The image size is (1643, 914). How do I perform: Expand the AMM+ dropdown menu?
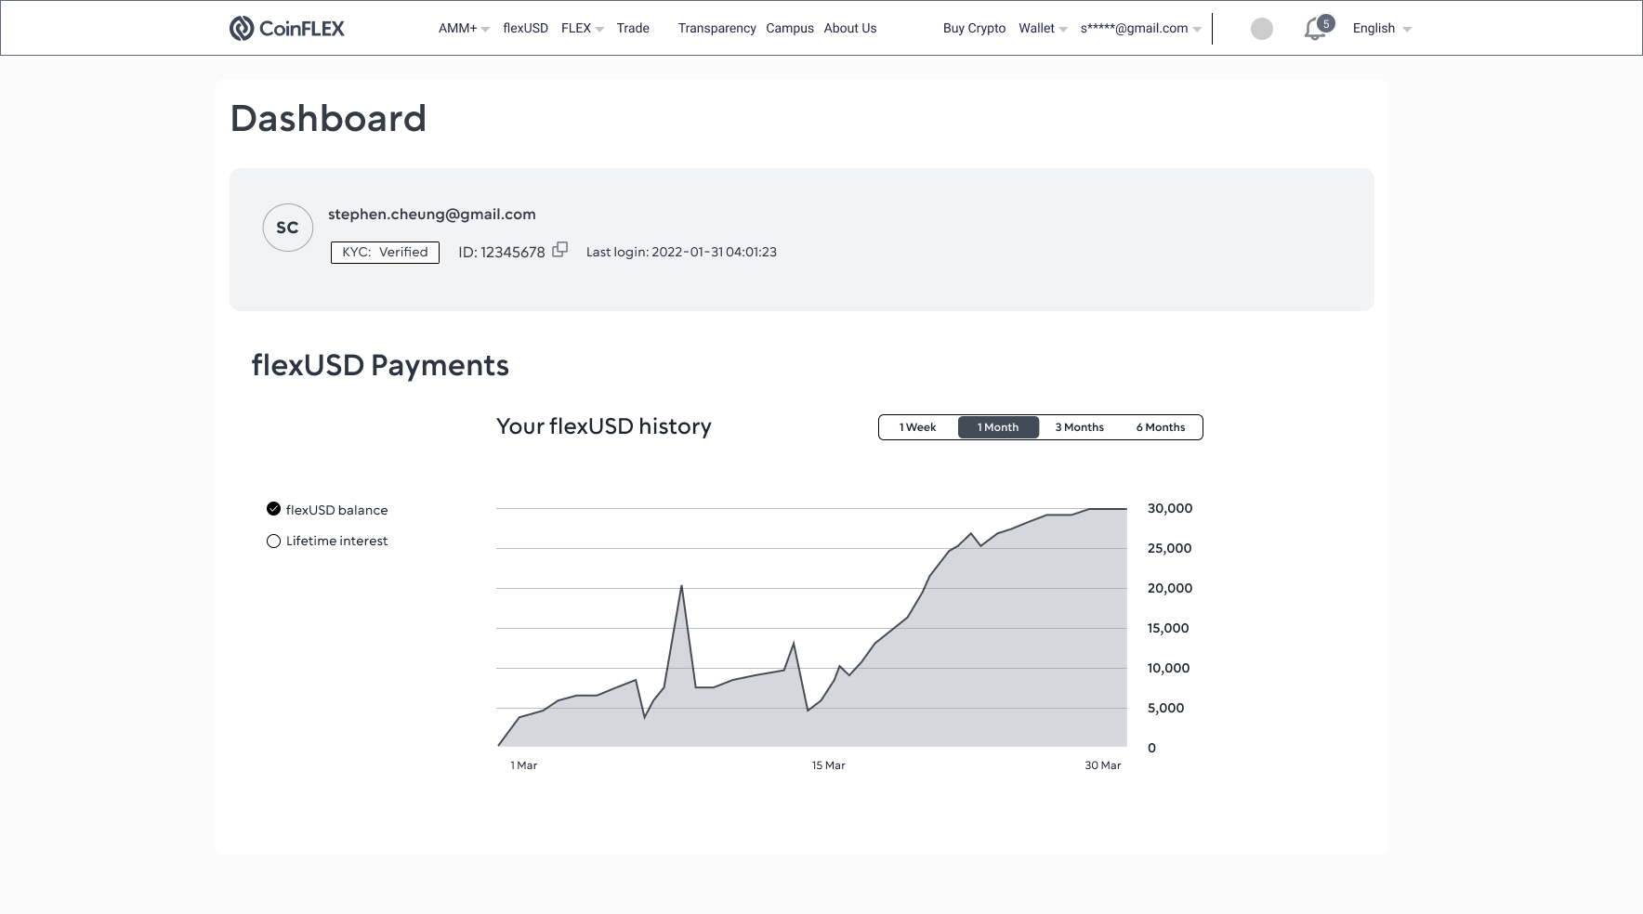click(463, 29)
